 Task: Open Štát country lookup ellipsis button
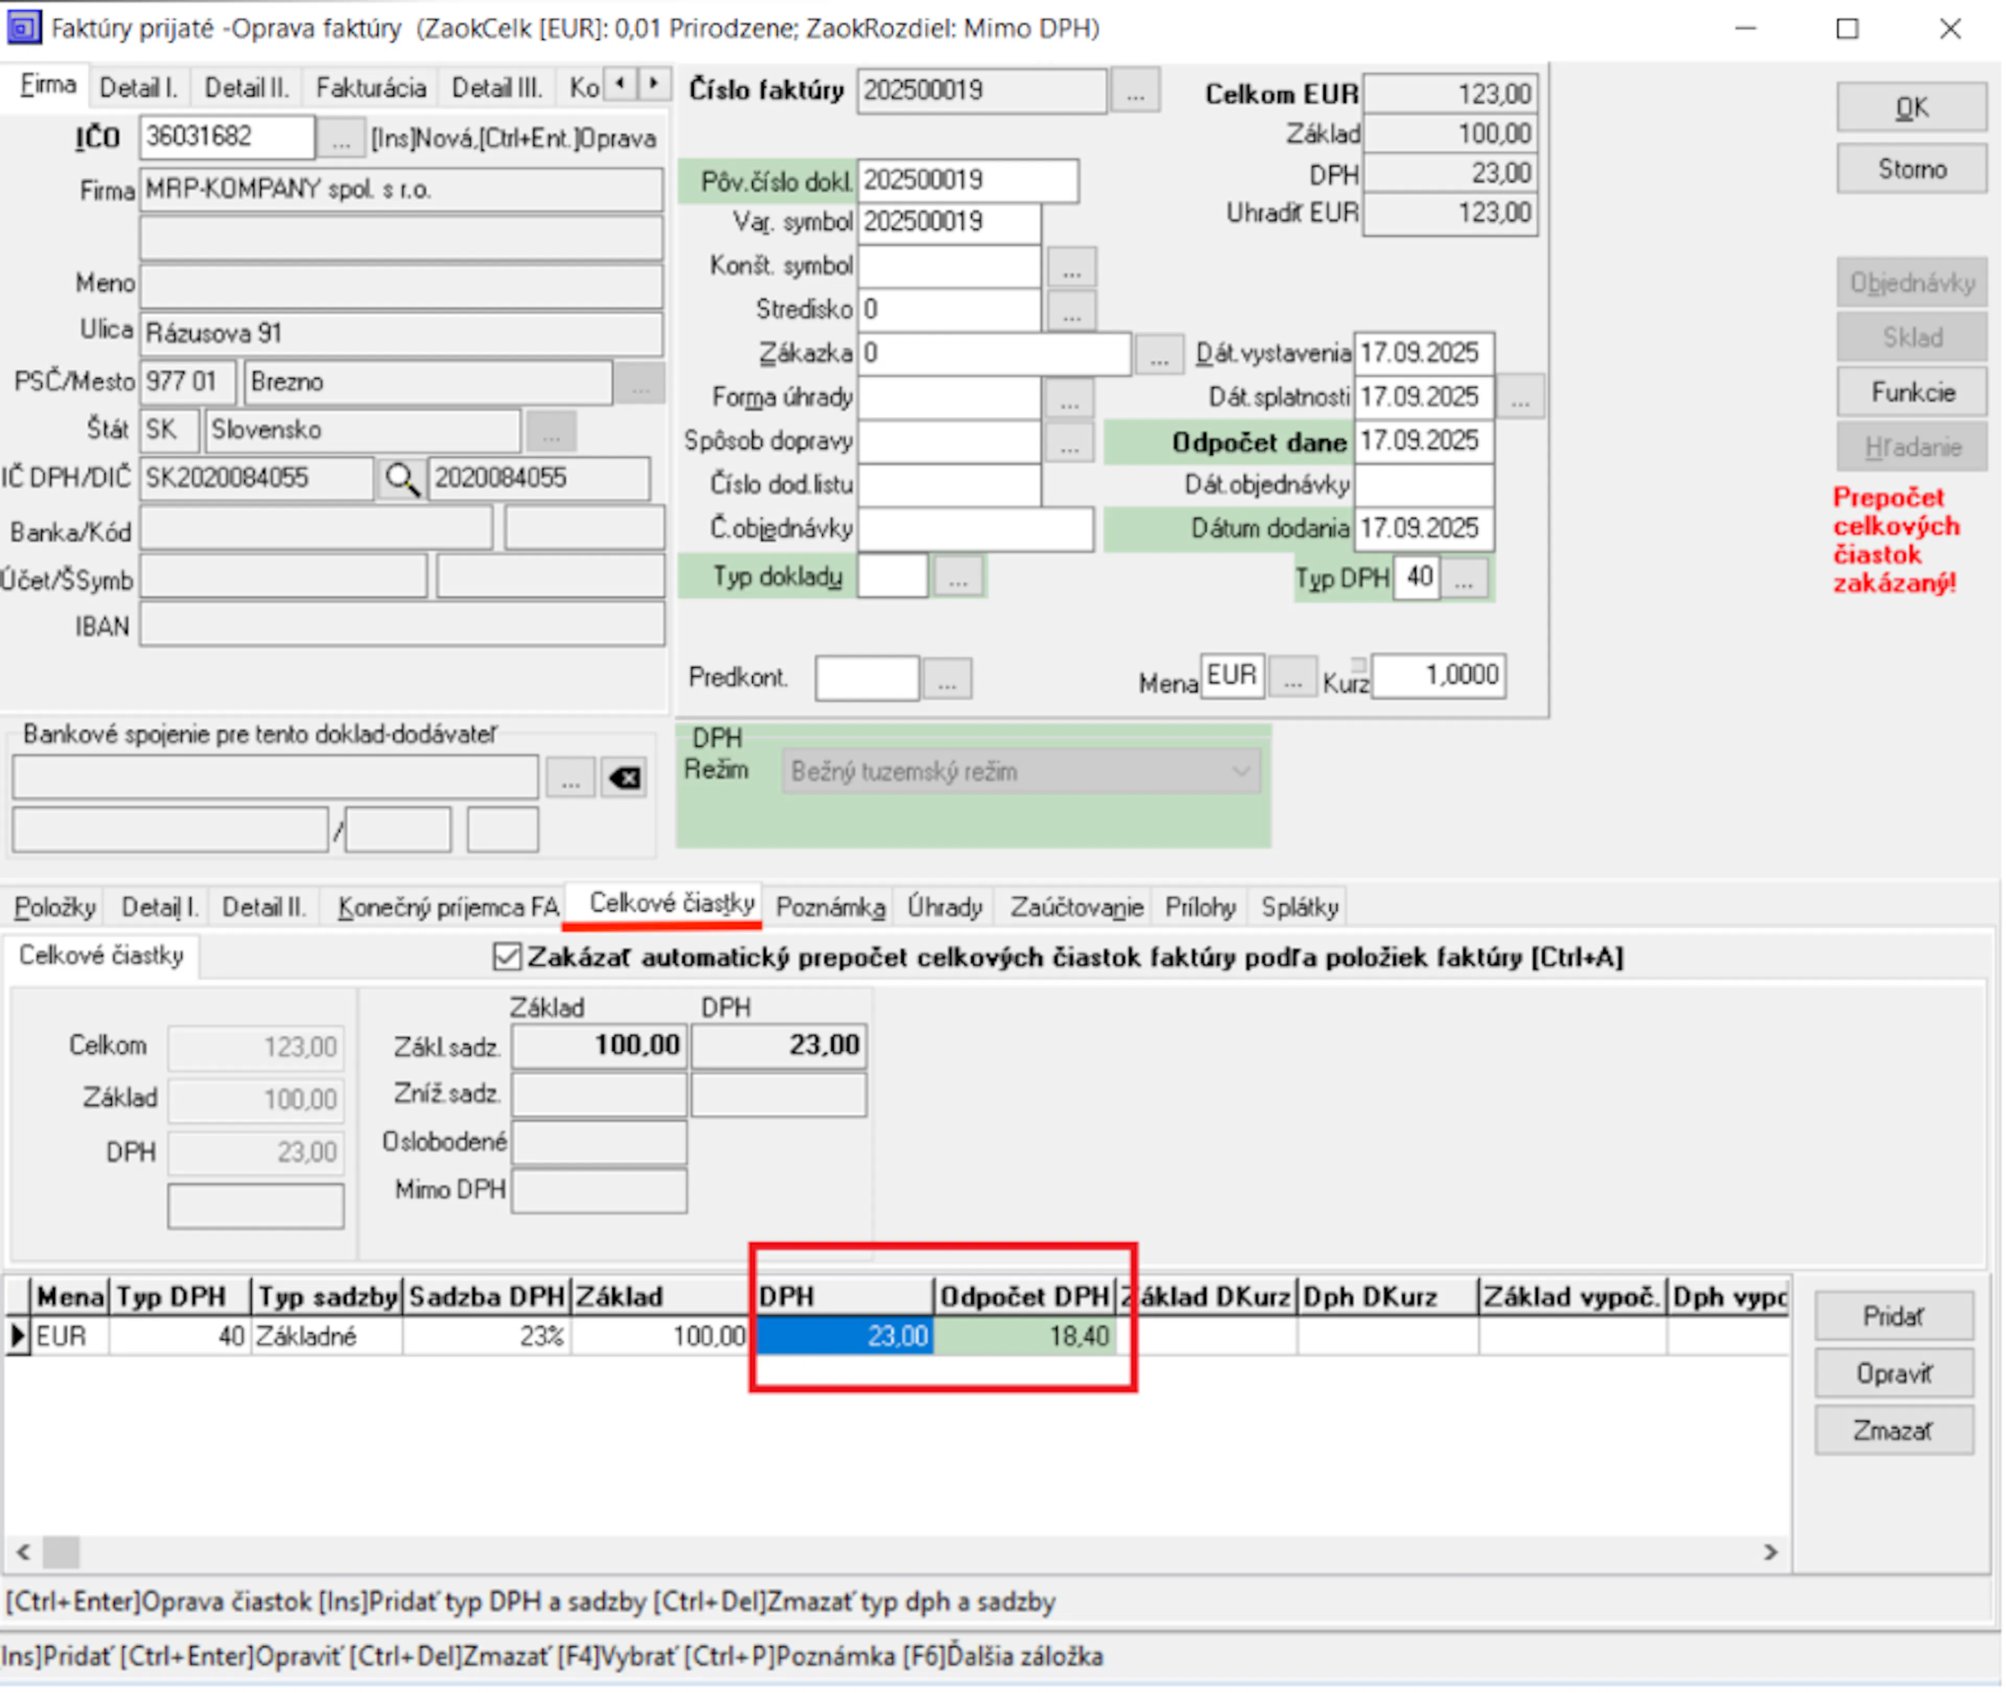552,432
